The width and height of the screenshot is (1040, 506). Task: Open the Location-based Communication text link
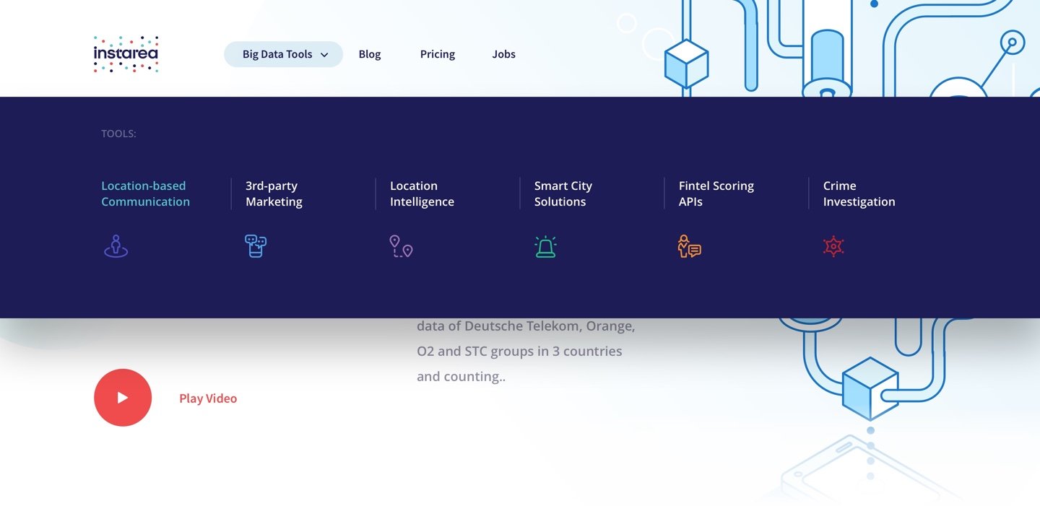click(x=145, y=193)
